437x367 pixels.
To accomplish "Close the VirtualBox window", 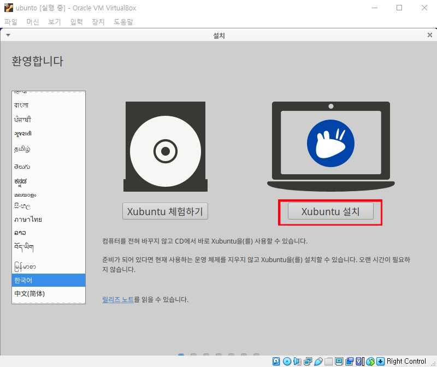I will [x=424, y=8].
